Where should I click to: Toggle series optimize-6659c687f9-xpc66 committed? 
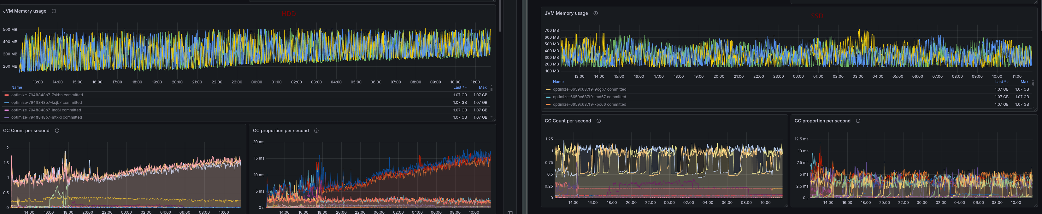589,104
